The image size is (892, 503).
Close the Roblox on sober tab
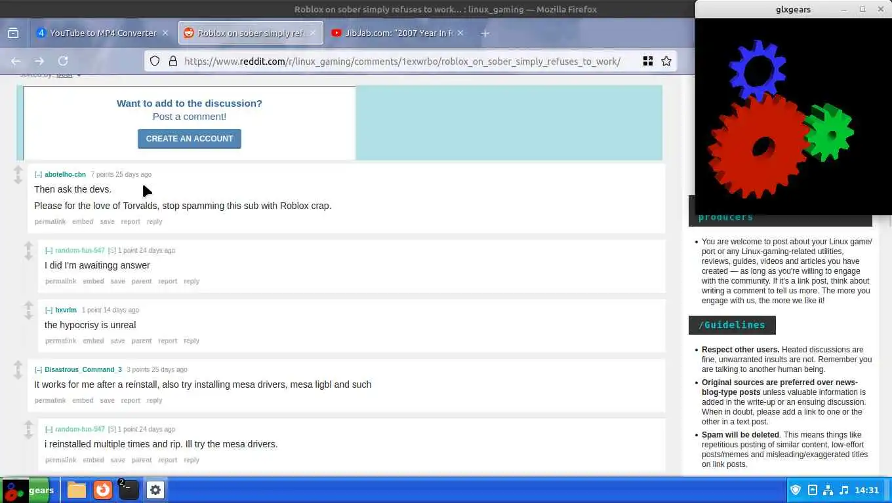pyautogui.click(x=313, y=33)
